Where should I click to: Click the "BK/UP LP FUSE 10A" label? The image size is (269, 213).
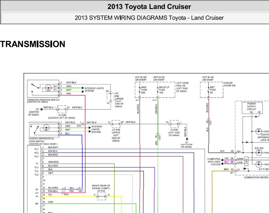pos(164,90)
